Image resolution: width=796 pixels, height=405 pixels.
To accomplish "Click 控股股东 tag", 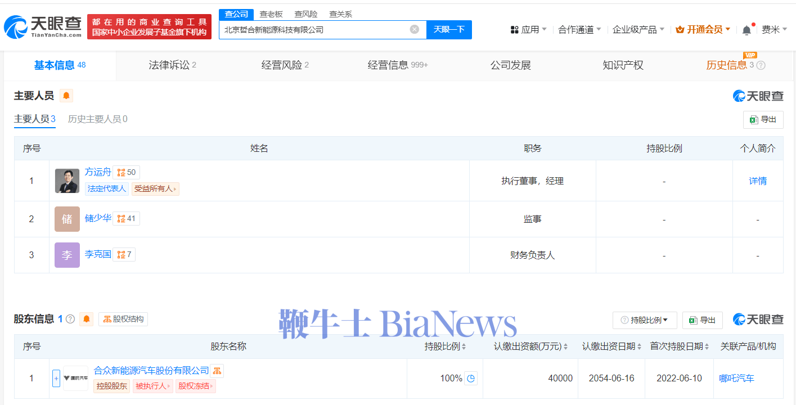I will click(112, 386).
